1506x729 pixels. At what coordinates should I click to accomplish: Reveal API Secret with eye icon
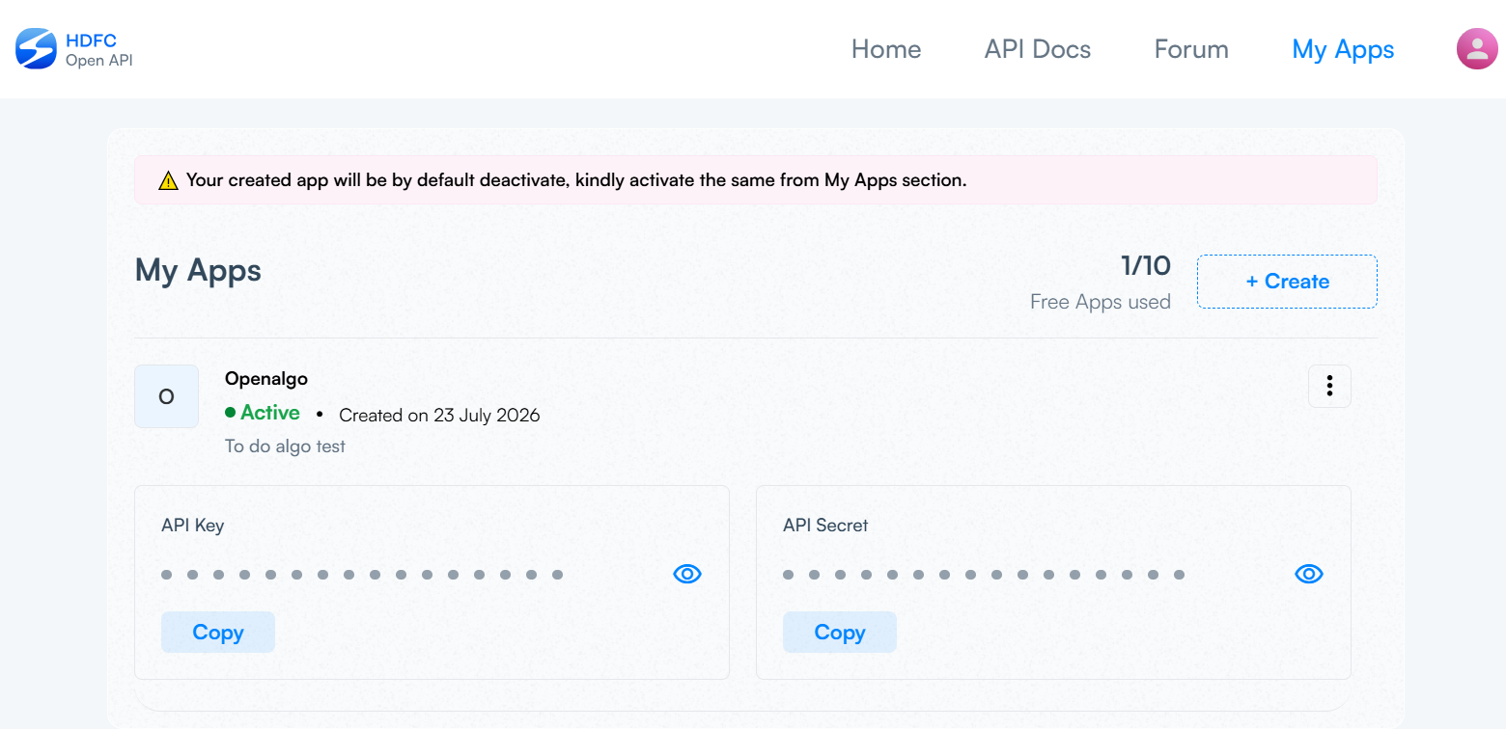(x=1308, y=575)
